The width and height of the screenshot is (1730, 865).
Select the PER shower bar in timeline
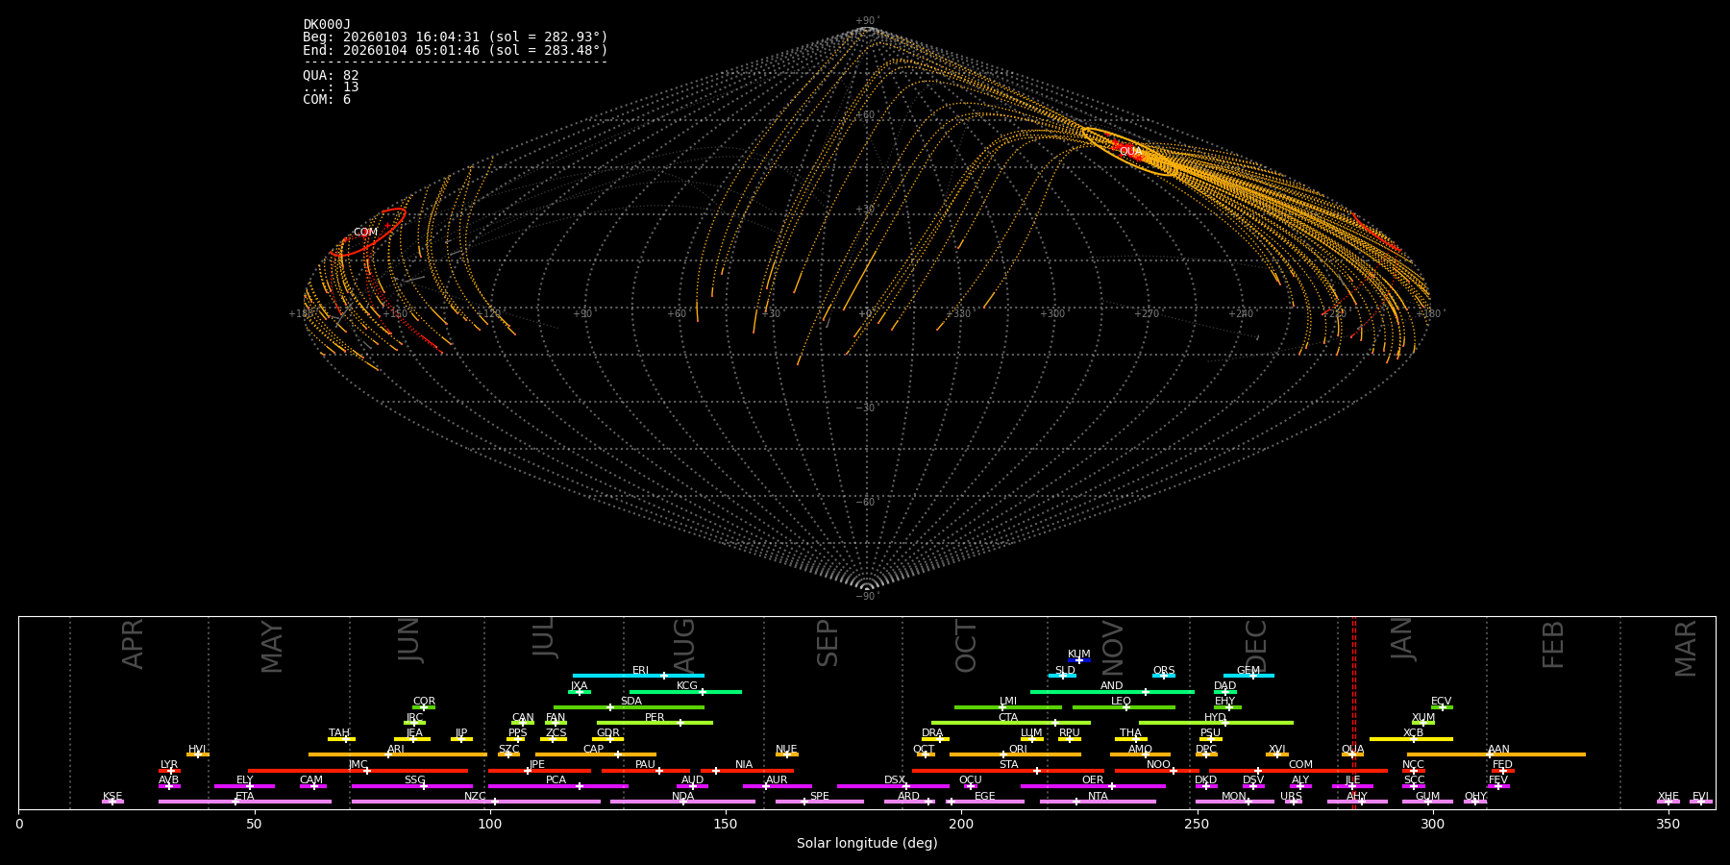655,723
